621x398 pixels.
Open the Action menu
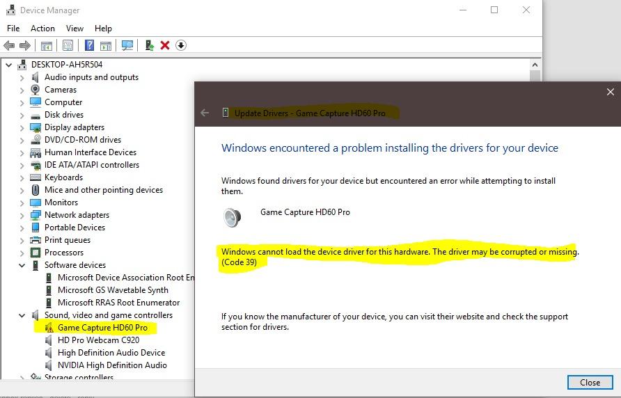[42, 29]
